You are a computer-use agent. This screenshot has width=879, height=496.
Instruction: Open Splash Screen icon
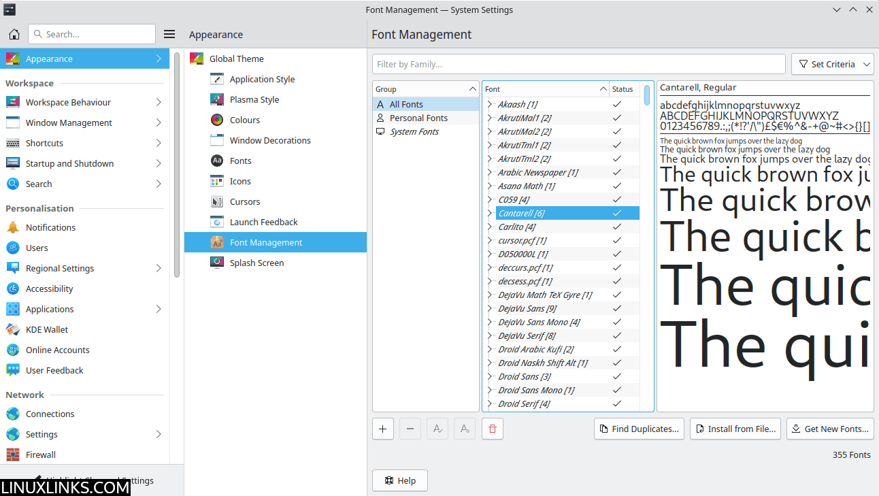click(217, 263)
